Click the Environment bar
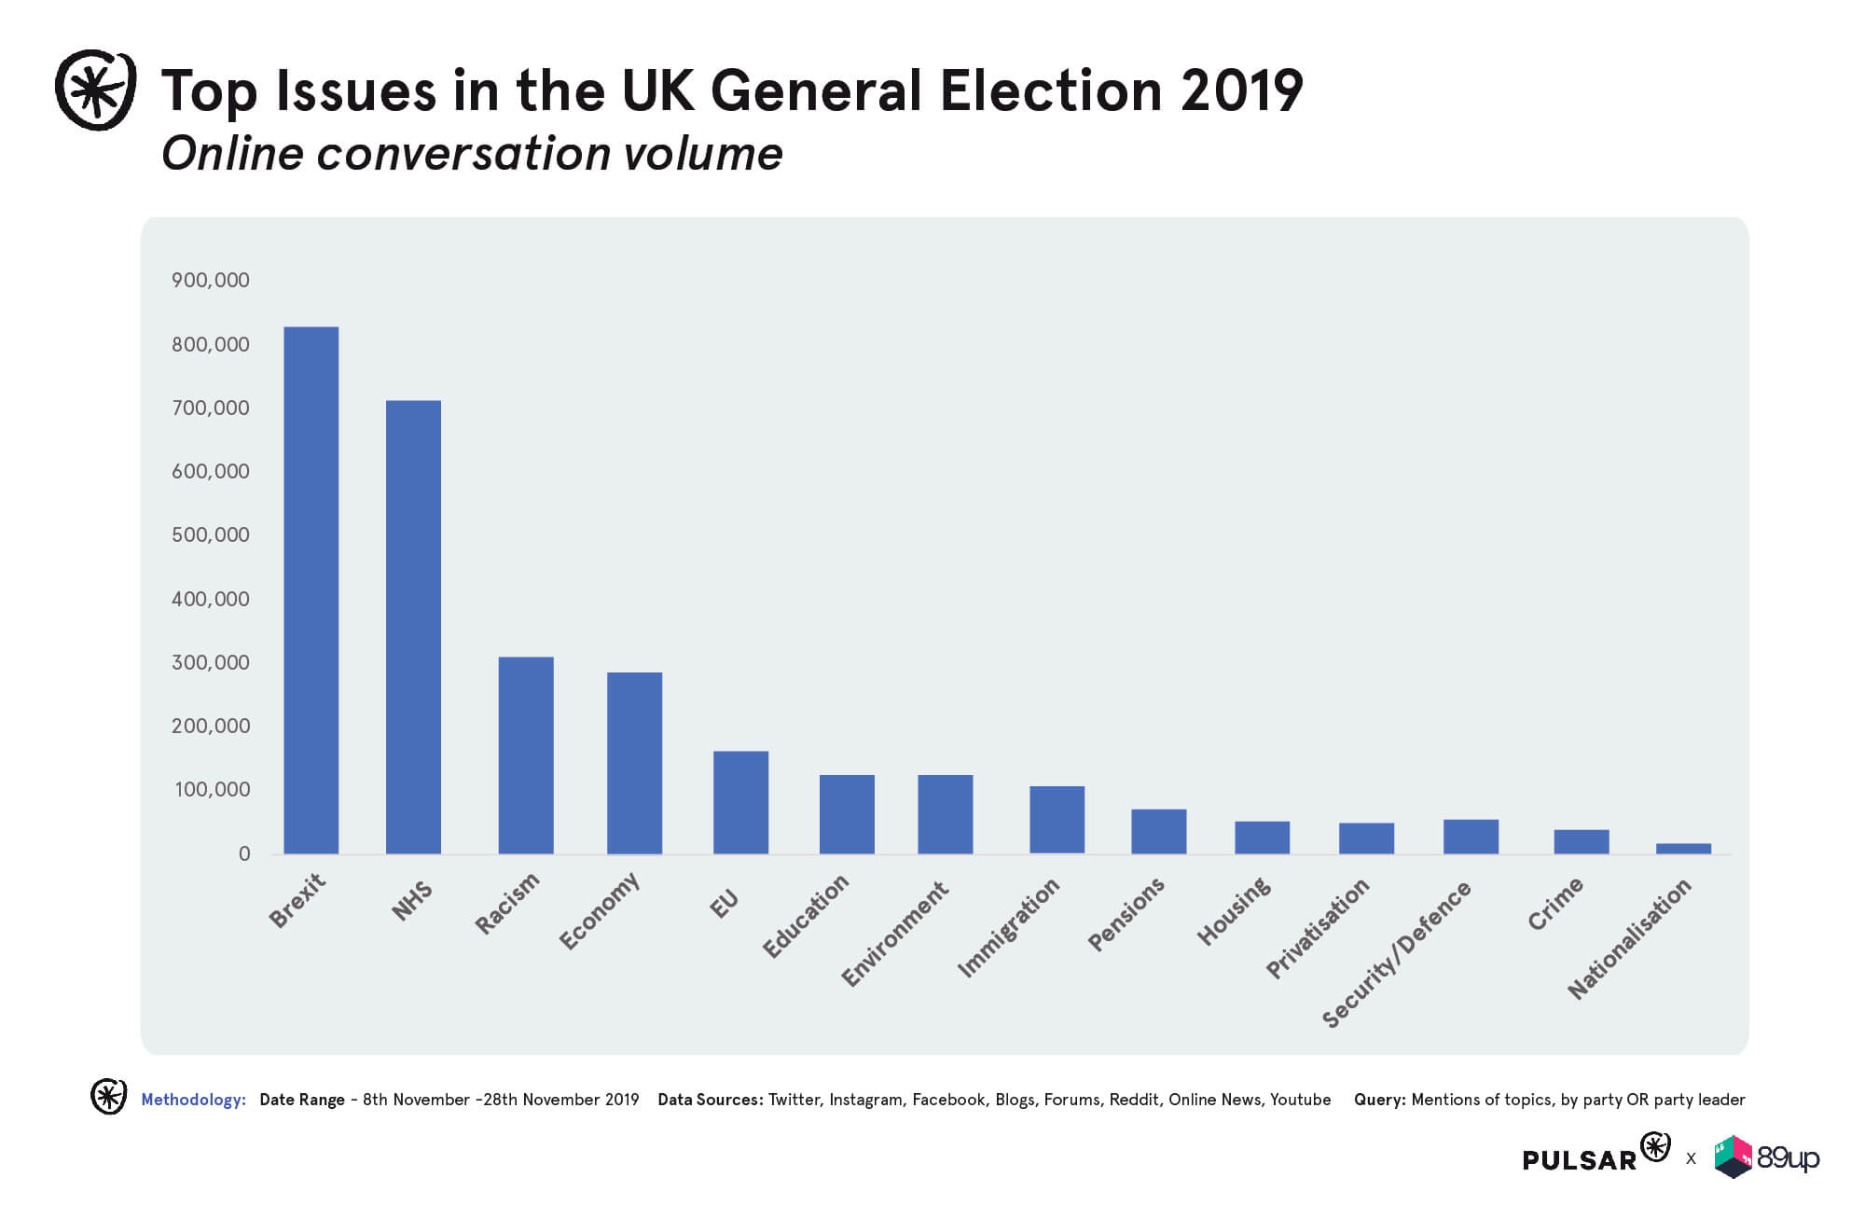 click(945, 814)
